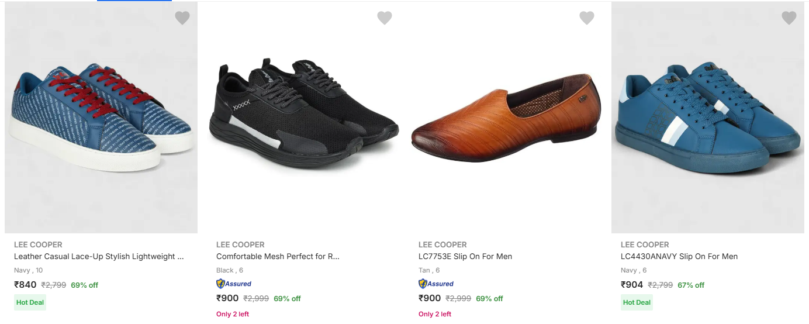Click Only 2 left under black shoe
809x324 pixels.
click(233, 314)
